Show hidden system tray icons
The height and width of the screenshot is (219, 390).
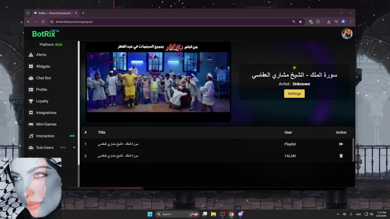(339, 214)
